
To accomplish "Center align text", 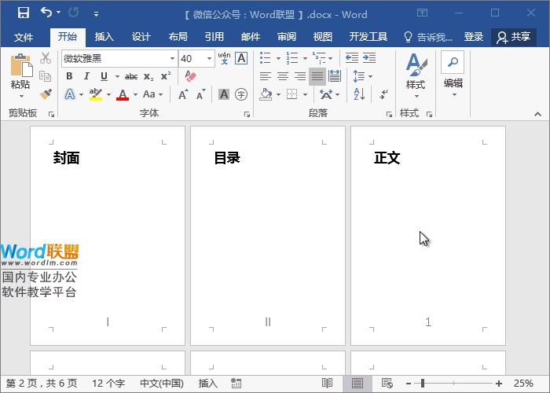I will 283,76.
